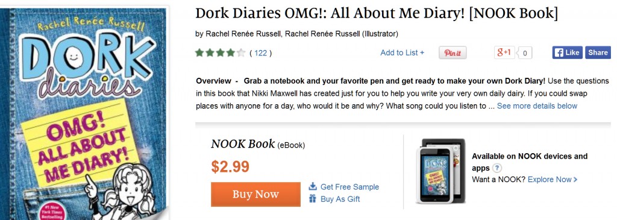Click the NOOK devices thumbnail image
The width and height of the screenshot is (617, 220).
point(440,171)
